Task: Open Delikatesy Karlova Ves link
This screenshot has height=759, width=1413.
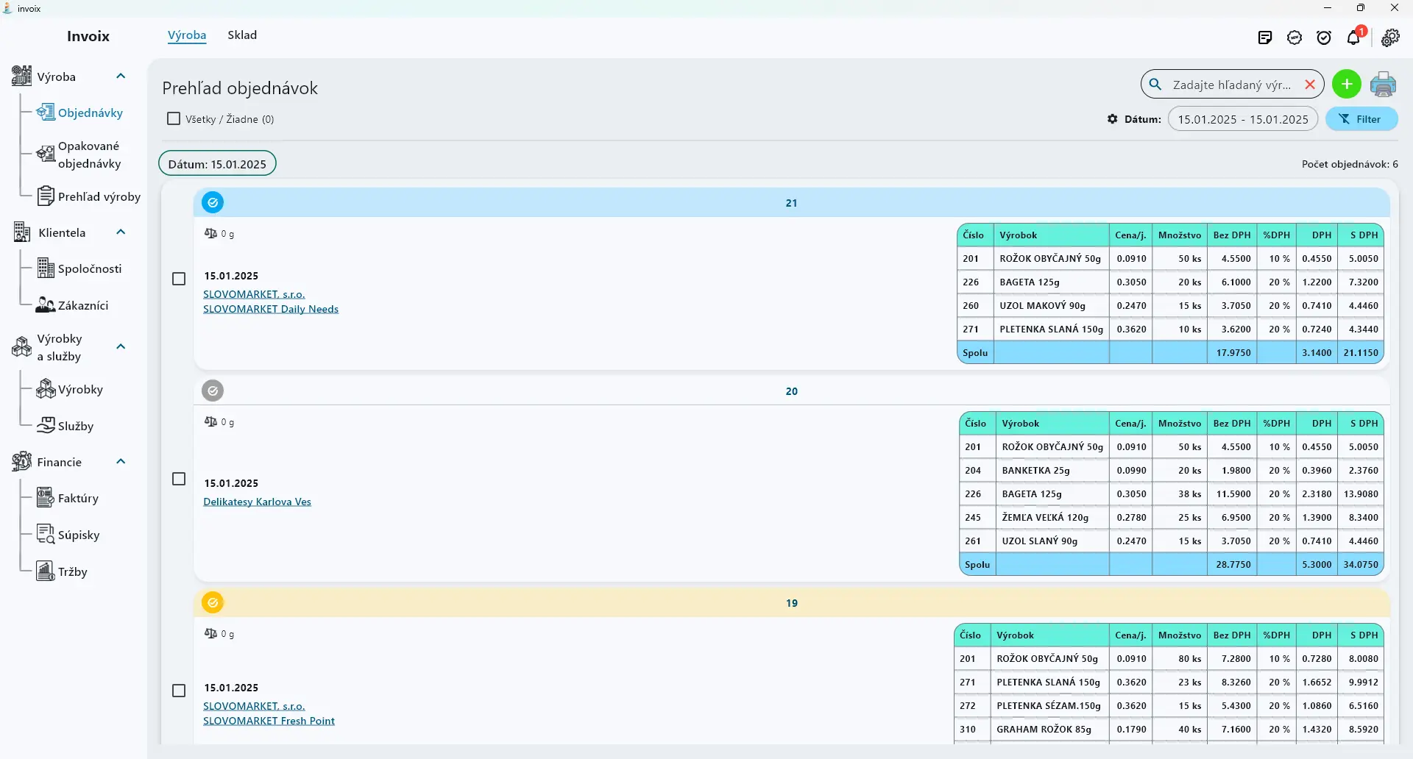Action: click(x=257, y=502)
